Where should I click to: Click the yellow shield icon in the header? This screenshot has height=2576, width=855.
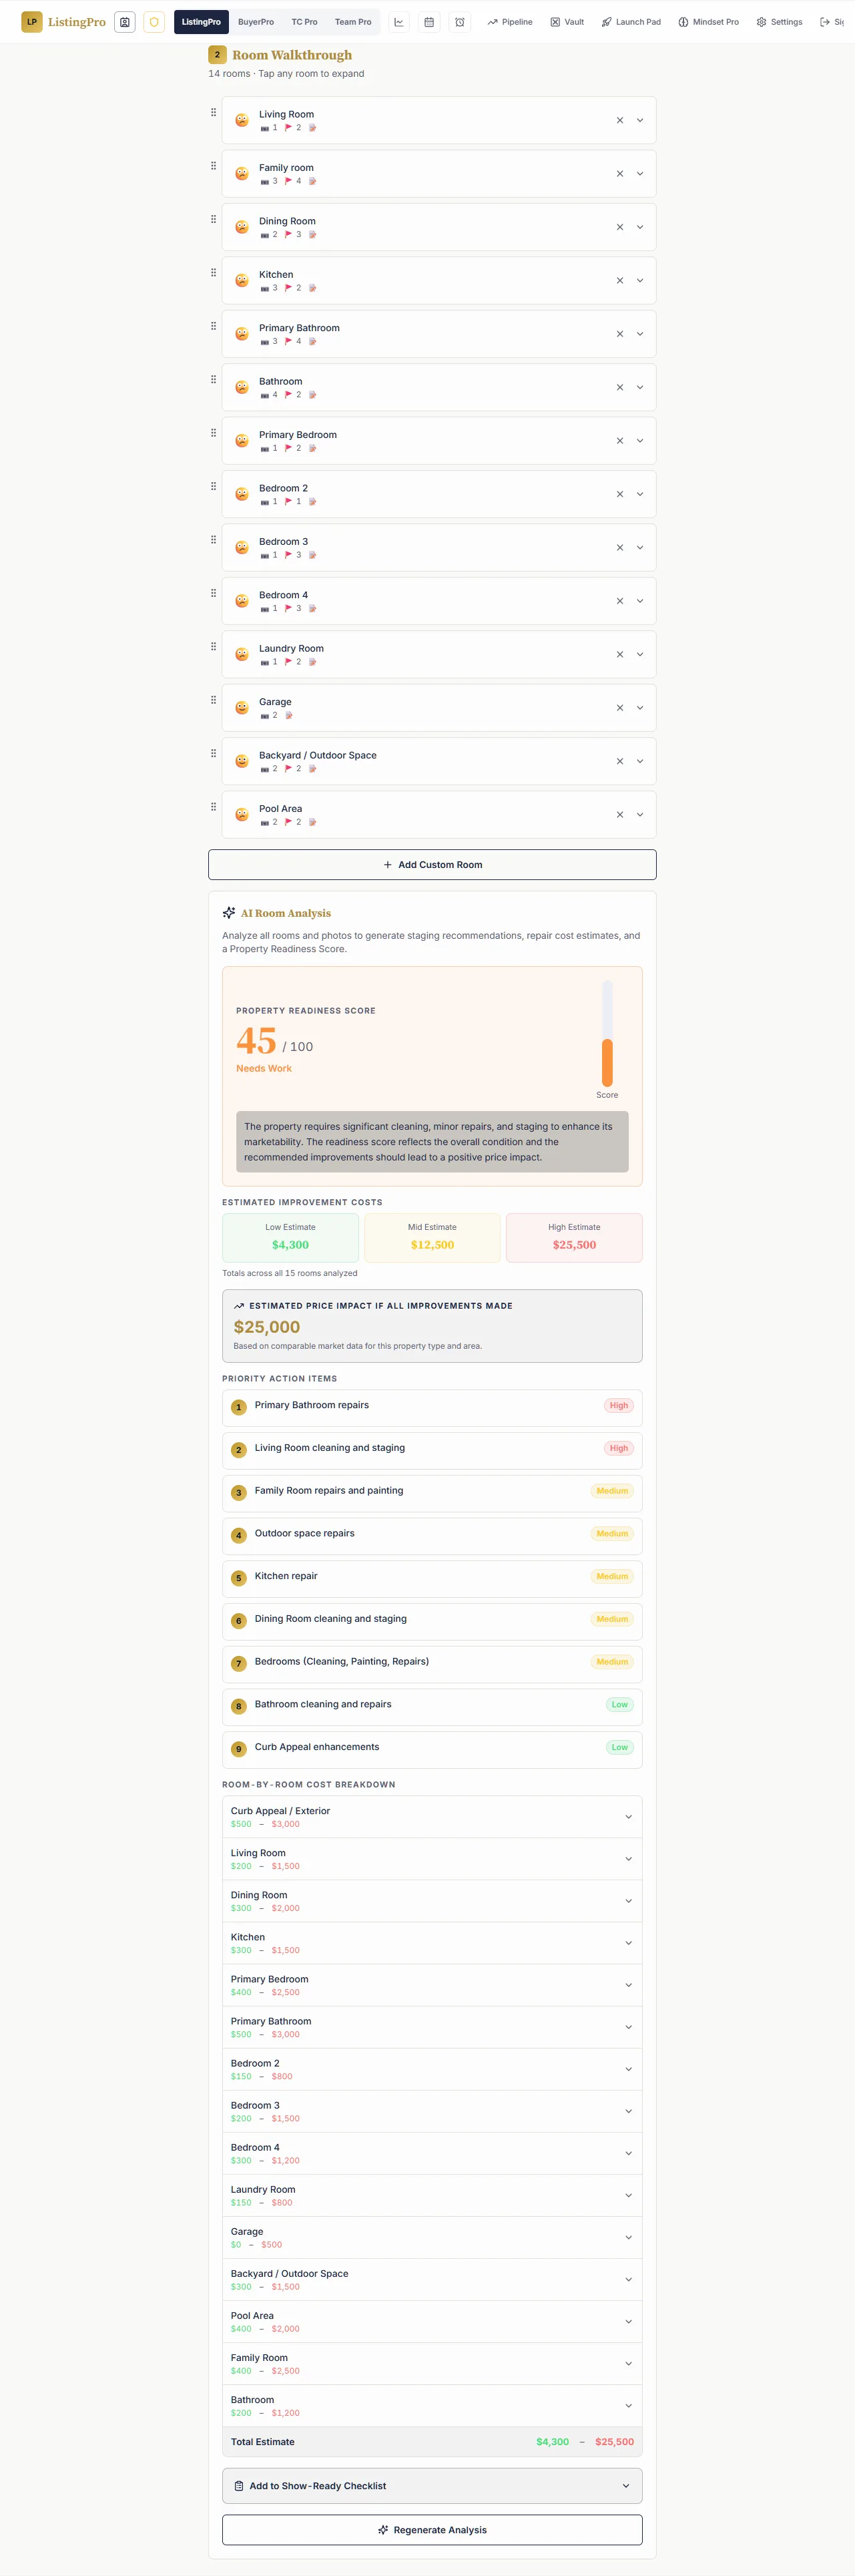(154, 22)
